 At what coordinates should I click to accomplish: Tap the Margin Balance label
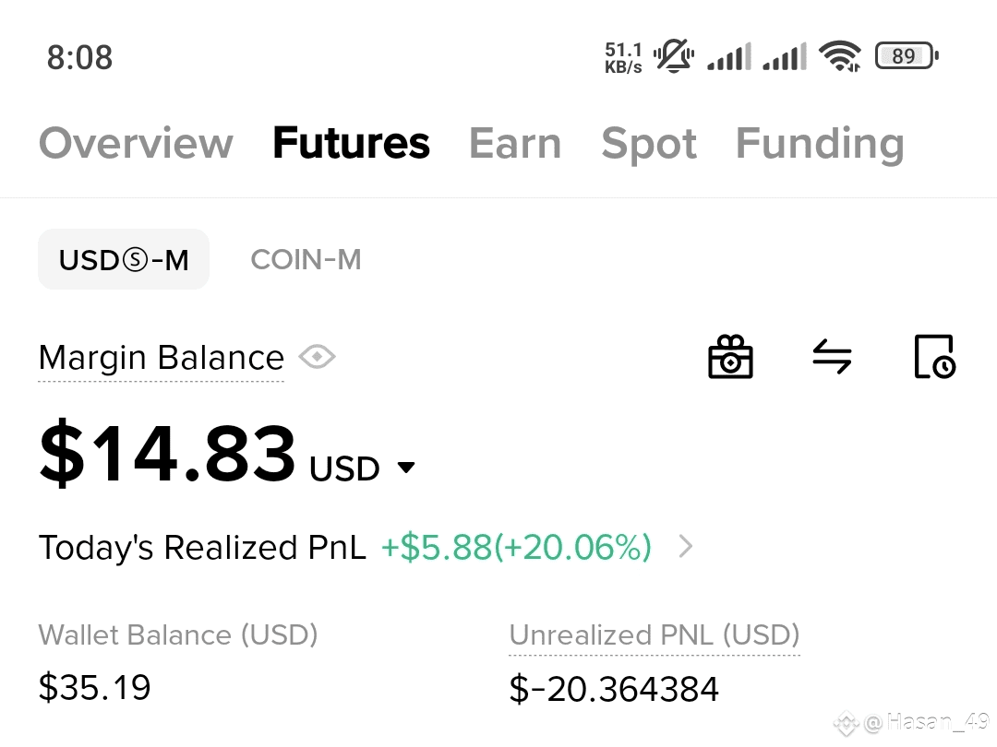(x=161, y=358)
